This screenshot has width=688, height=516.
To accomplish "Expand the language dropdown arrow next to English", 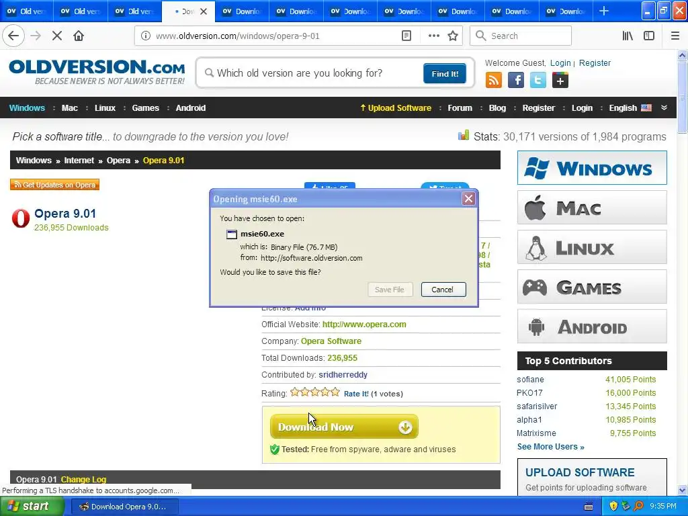I will 664,107.
